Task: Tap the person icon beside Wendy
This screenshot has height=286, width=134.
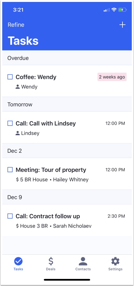Action: pos(18,87)
